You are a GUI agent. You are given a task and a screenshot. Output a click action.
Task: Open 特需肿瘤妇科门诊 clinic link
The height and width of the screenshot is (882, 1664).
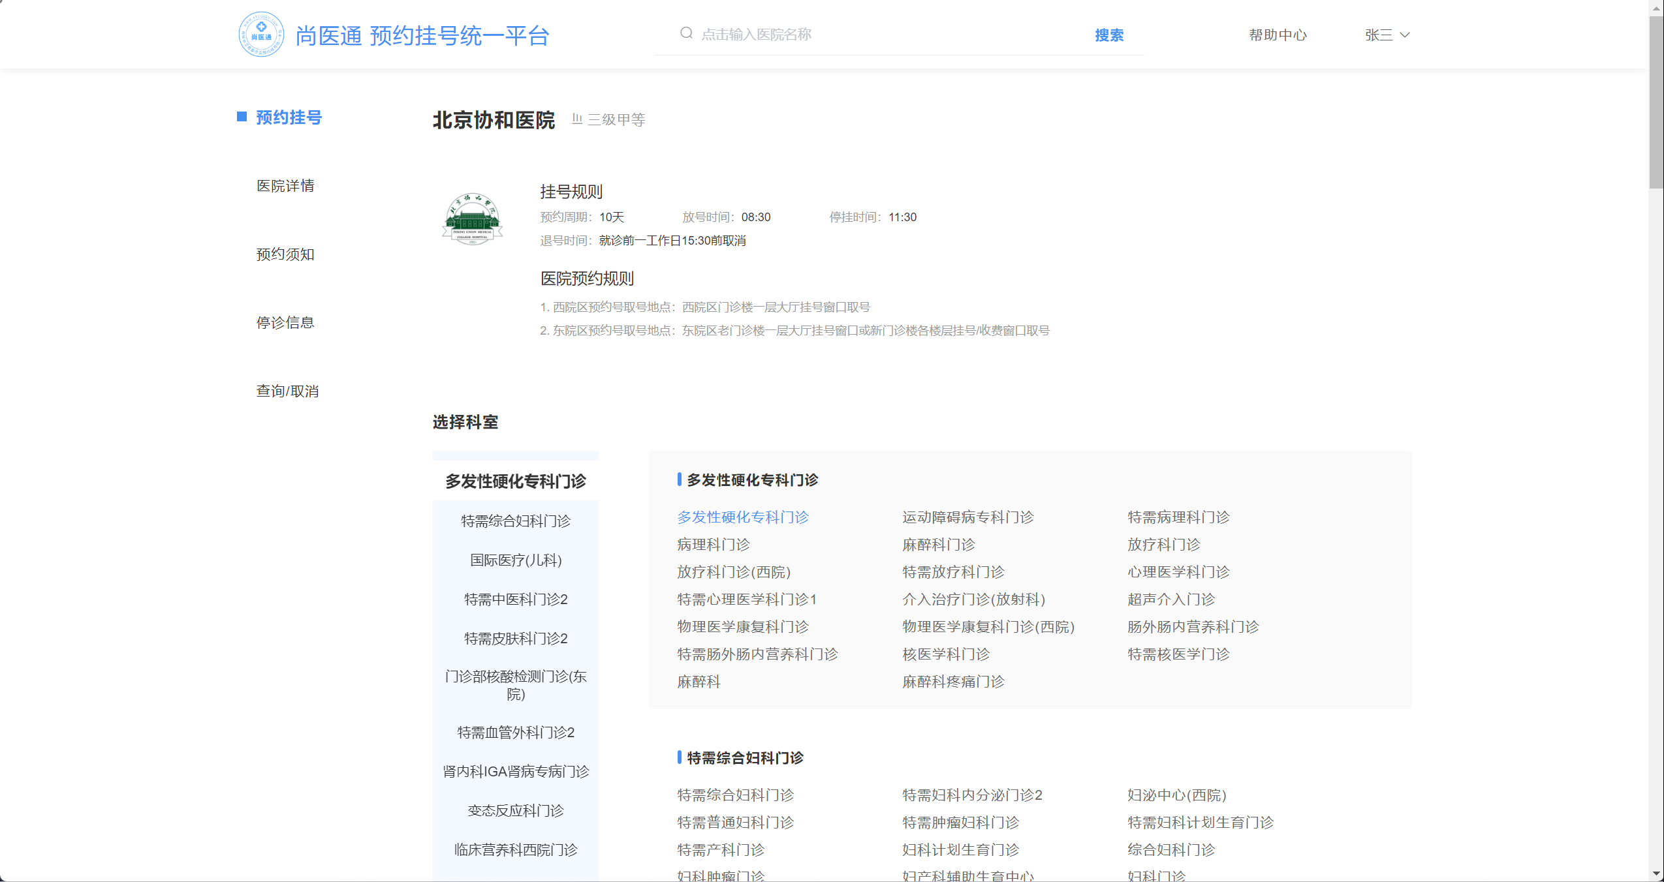[x=961, y=822]
